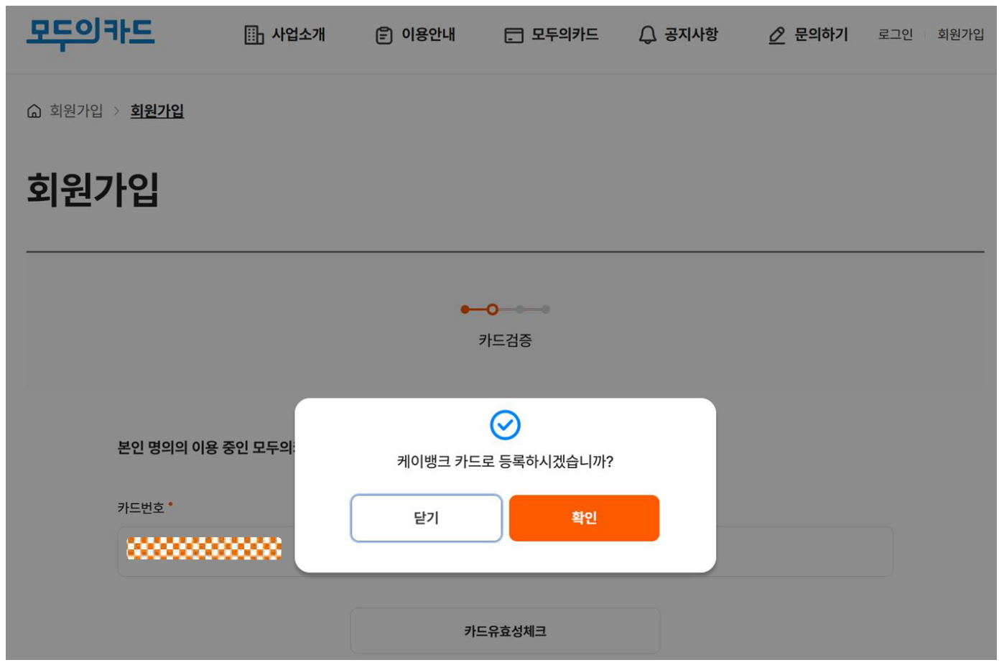Viewport: 999px width, 665px height.
Task: Open the 사업소개 menu
Action: pos(298,34)
